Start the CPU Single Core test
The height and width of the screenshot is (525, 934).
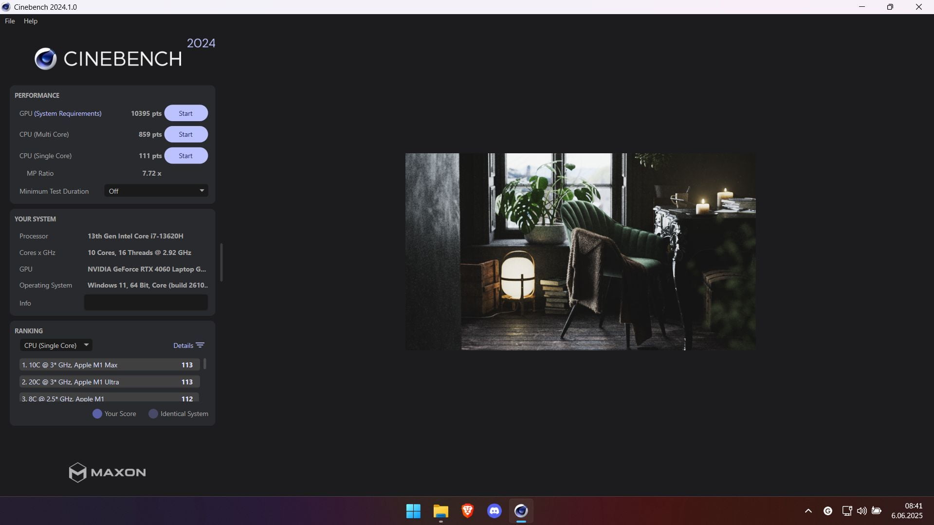click(186, 156)
